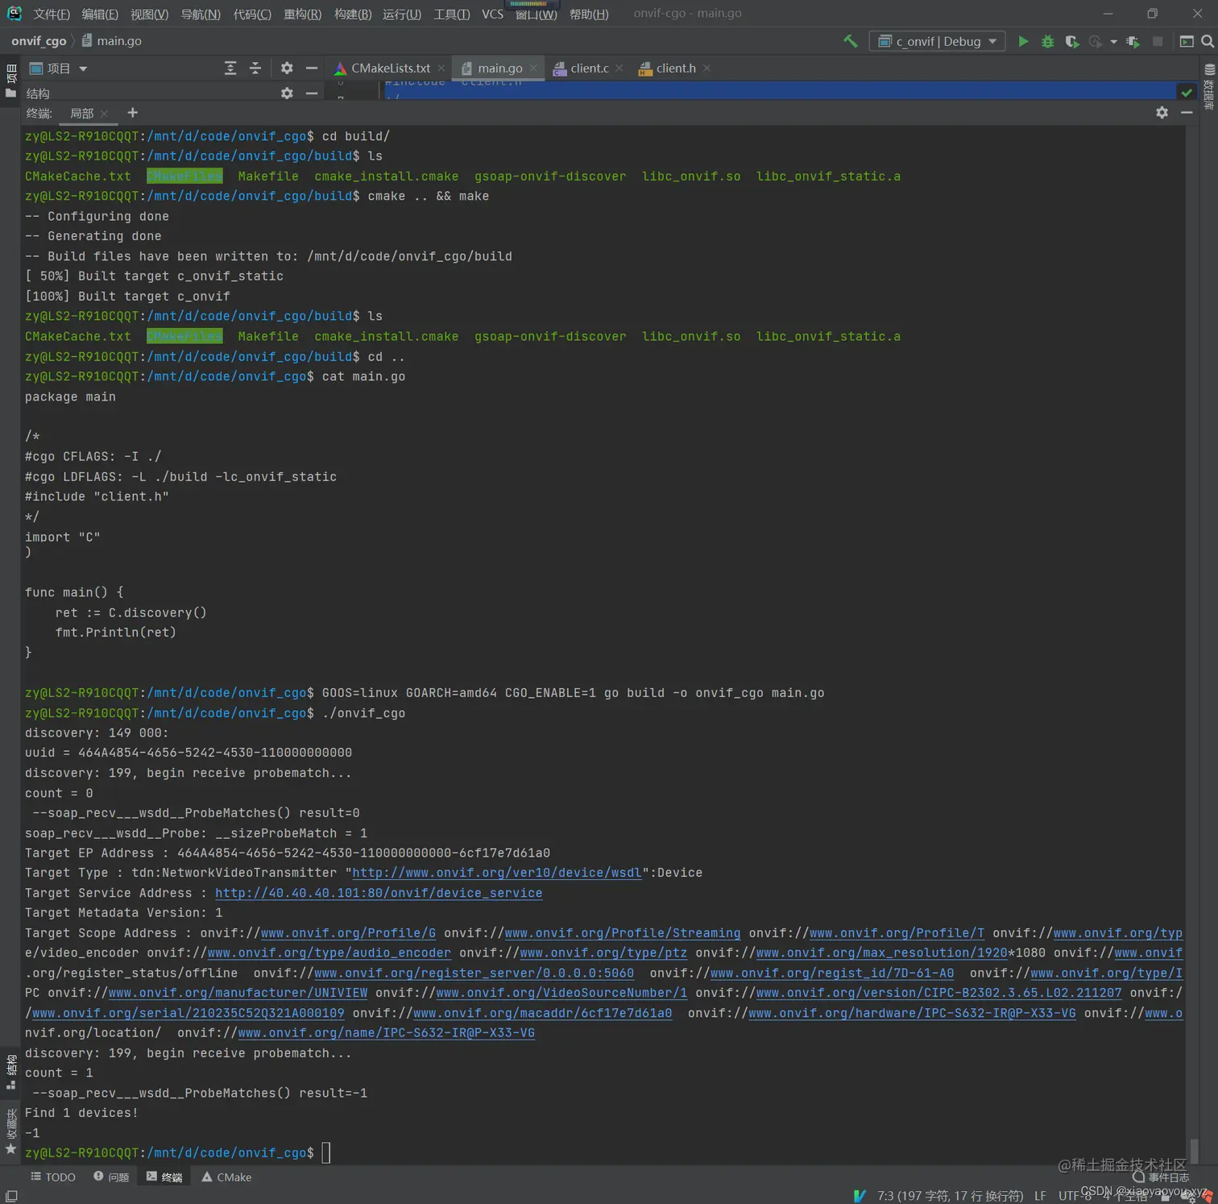Close the 局部 terminal tab
This screenshot has height=1204, width=1218.
point(104,114)
